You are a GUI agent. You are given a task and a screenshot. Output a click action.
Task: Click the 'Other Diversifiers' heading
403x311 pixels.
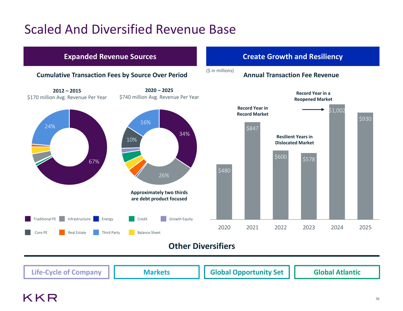tap(202, 246)
